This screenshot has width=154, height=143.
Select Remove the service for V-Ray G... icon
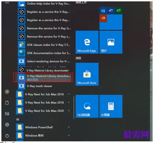click(22, 28)
